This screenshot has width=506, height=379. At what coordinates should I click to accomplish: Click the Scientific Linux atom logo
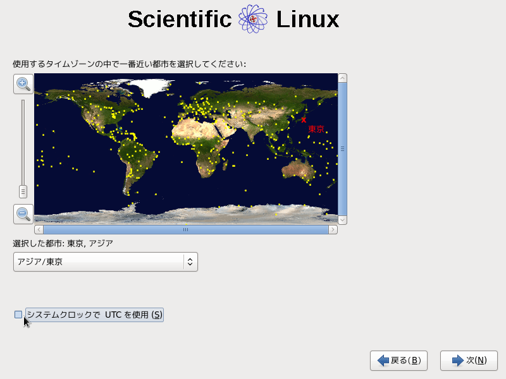(x=254, y=20)
